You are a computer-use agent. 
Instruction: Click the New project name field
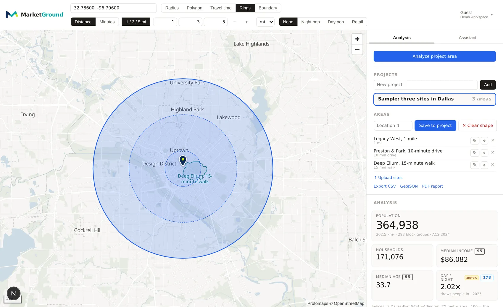tap(425, 85)
